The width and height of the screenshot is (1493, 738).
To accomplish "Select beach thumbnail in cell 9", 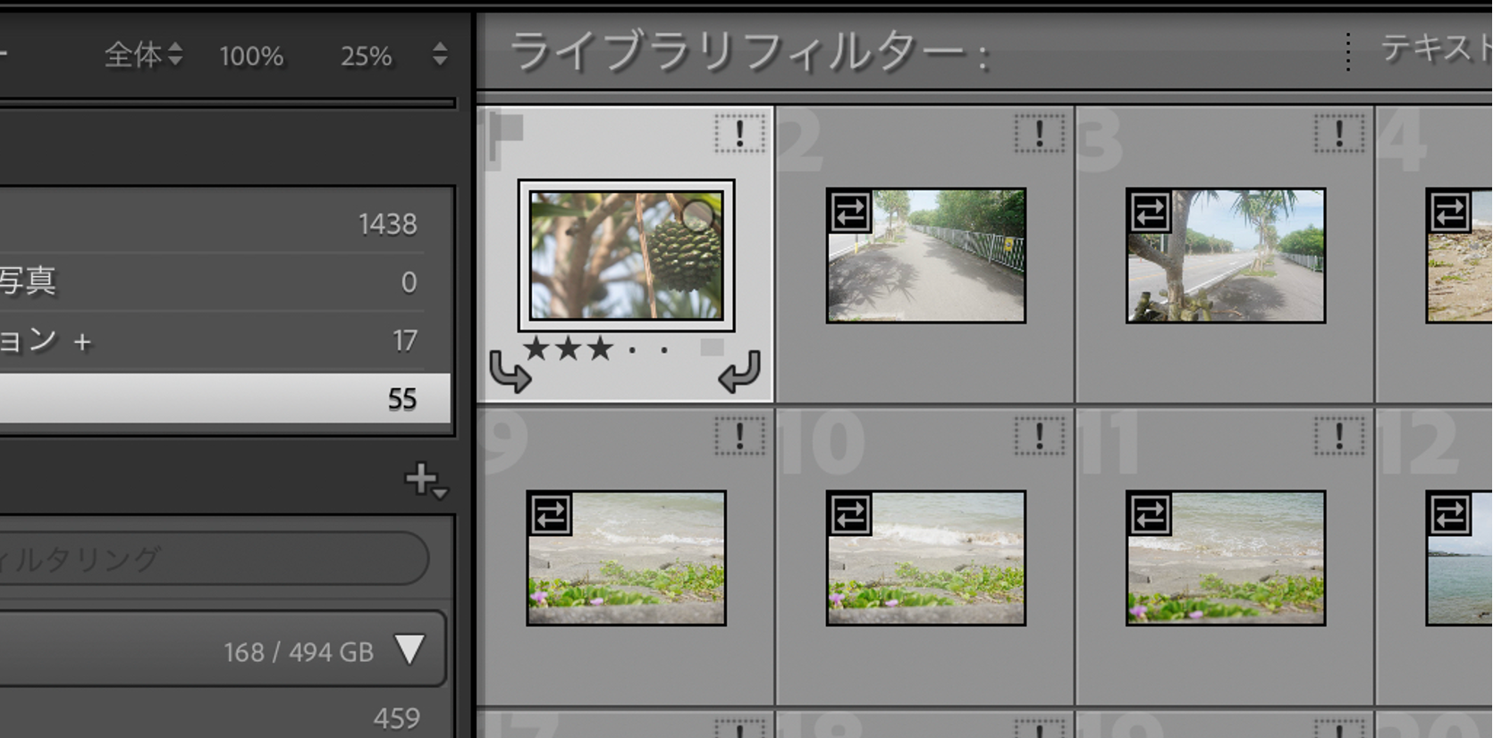I will coord(626,558).
